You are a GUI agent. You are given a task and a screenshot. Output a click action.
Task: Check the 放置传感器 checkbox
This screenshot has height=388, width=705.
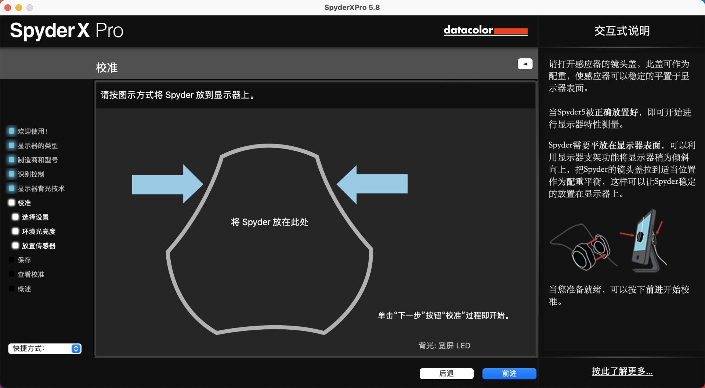(x=15, y=245)
